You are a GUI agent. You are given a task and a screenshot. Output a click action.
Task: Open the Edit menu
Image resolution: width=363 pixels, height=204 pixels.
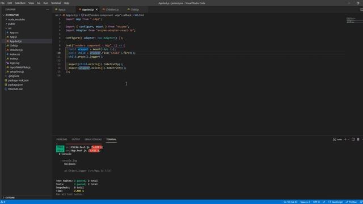click(x=10, y=3)
